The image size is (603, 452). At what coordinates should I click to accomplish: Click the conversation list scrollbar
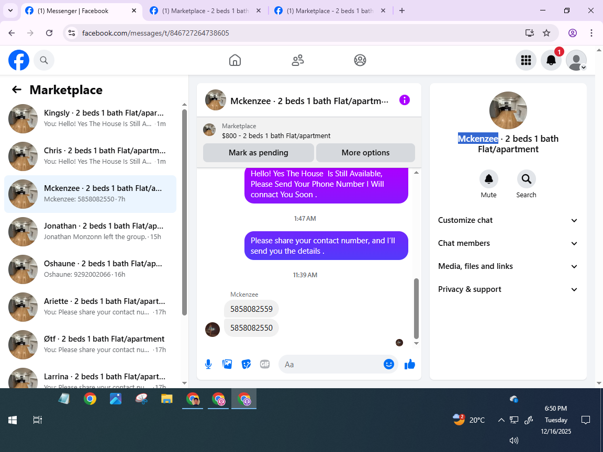[x=184, y=212]
